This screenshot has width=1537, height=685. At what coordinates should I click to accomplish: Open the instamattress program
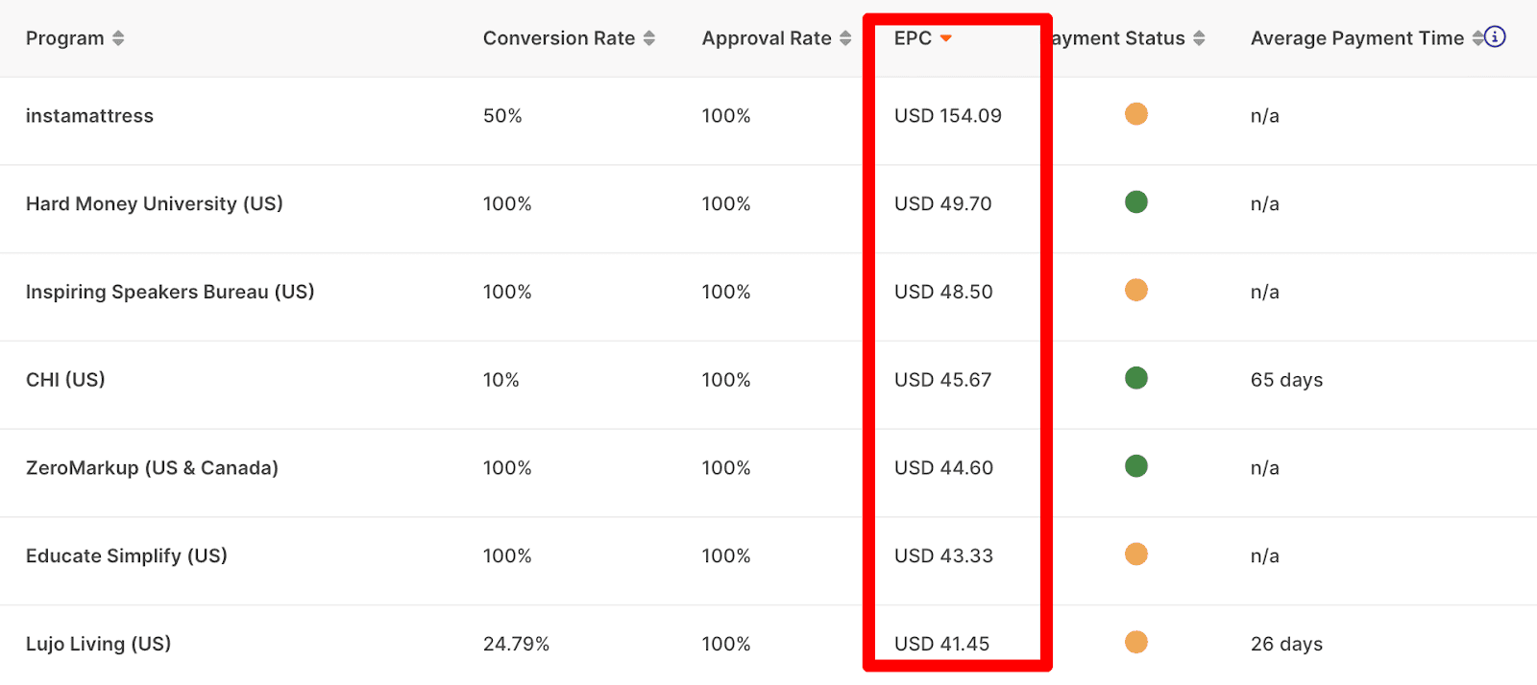(89, 116)
